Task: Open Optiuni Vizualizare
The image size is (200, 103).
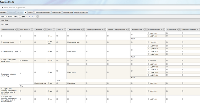Action: tap(81, 12)
